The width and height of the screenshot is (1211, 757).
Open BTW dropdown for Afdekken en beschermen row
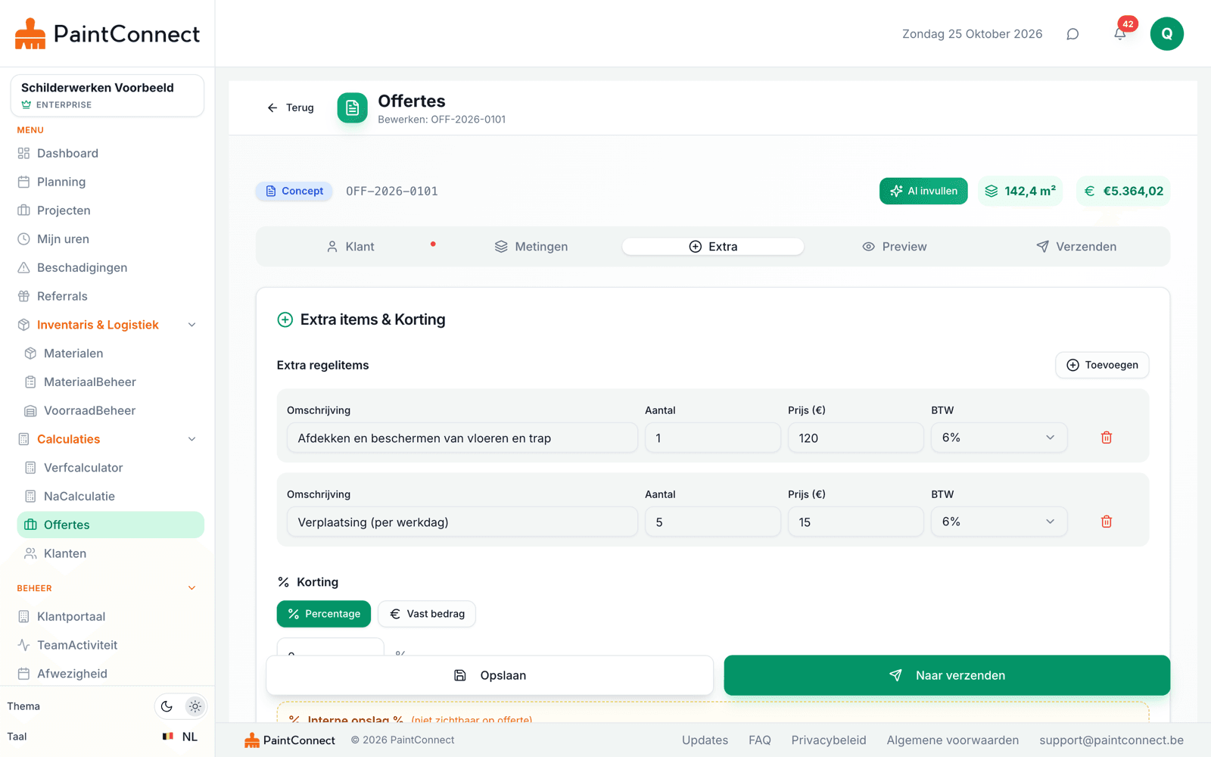999,438
